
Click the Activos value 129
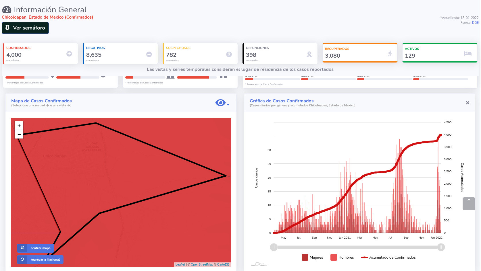(410, 56)
